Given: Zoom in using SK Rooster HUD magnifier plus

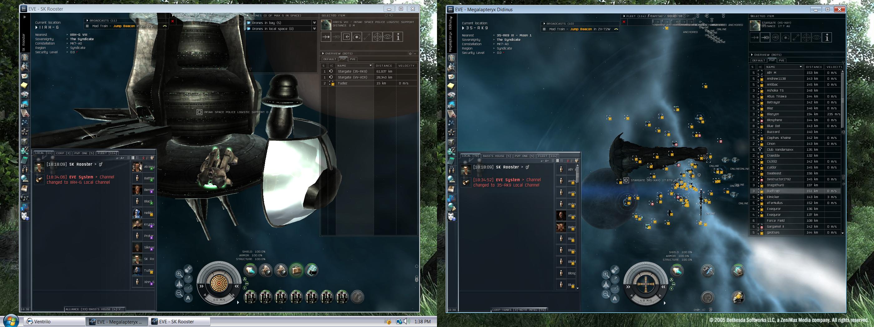Looking at the screenshot, I should 179,273.
